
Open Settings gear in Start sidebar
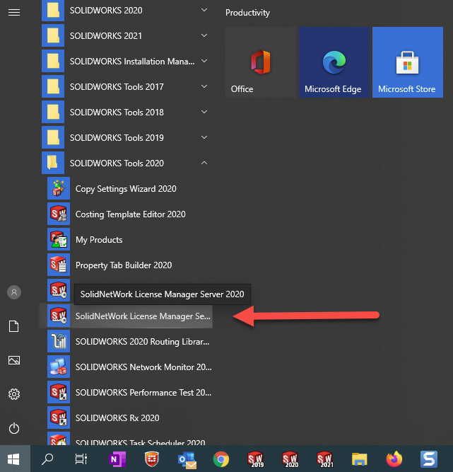(14, 394)
